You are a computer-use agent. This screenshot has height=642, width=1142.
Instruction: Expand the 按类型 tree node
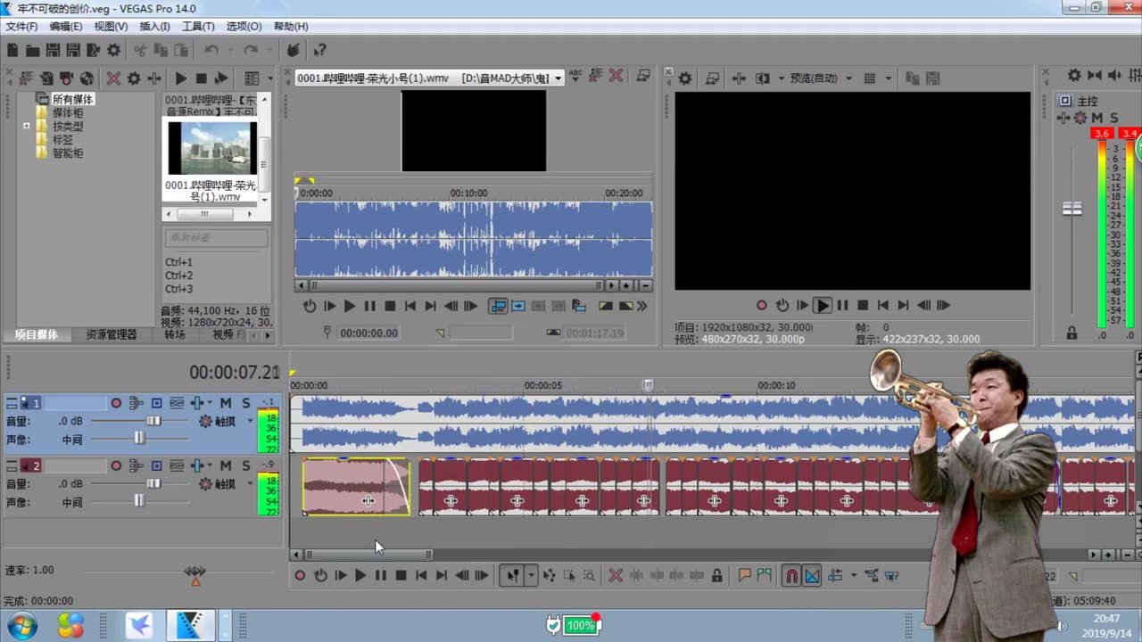pos(27,126)
